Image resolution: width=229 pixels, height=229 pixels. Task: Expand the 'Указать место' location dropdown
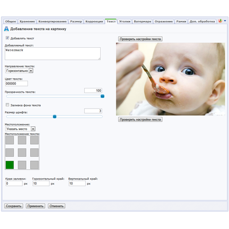20,129
